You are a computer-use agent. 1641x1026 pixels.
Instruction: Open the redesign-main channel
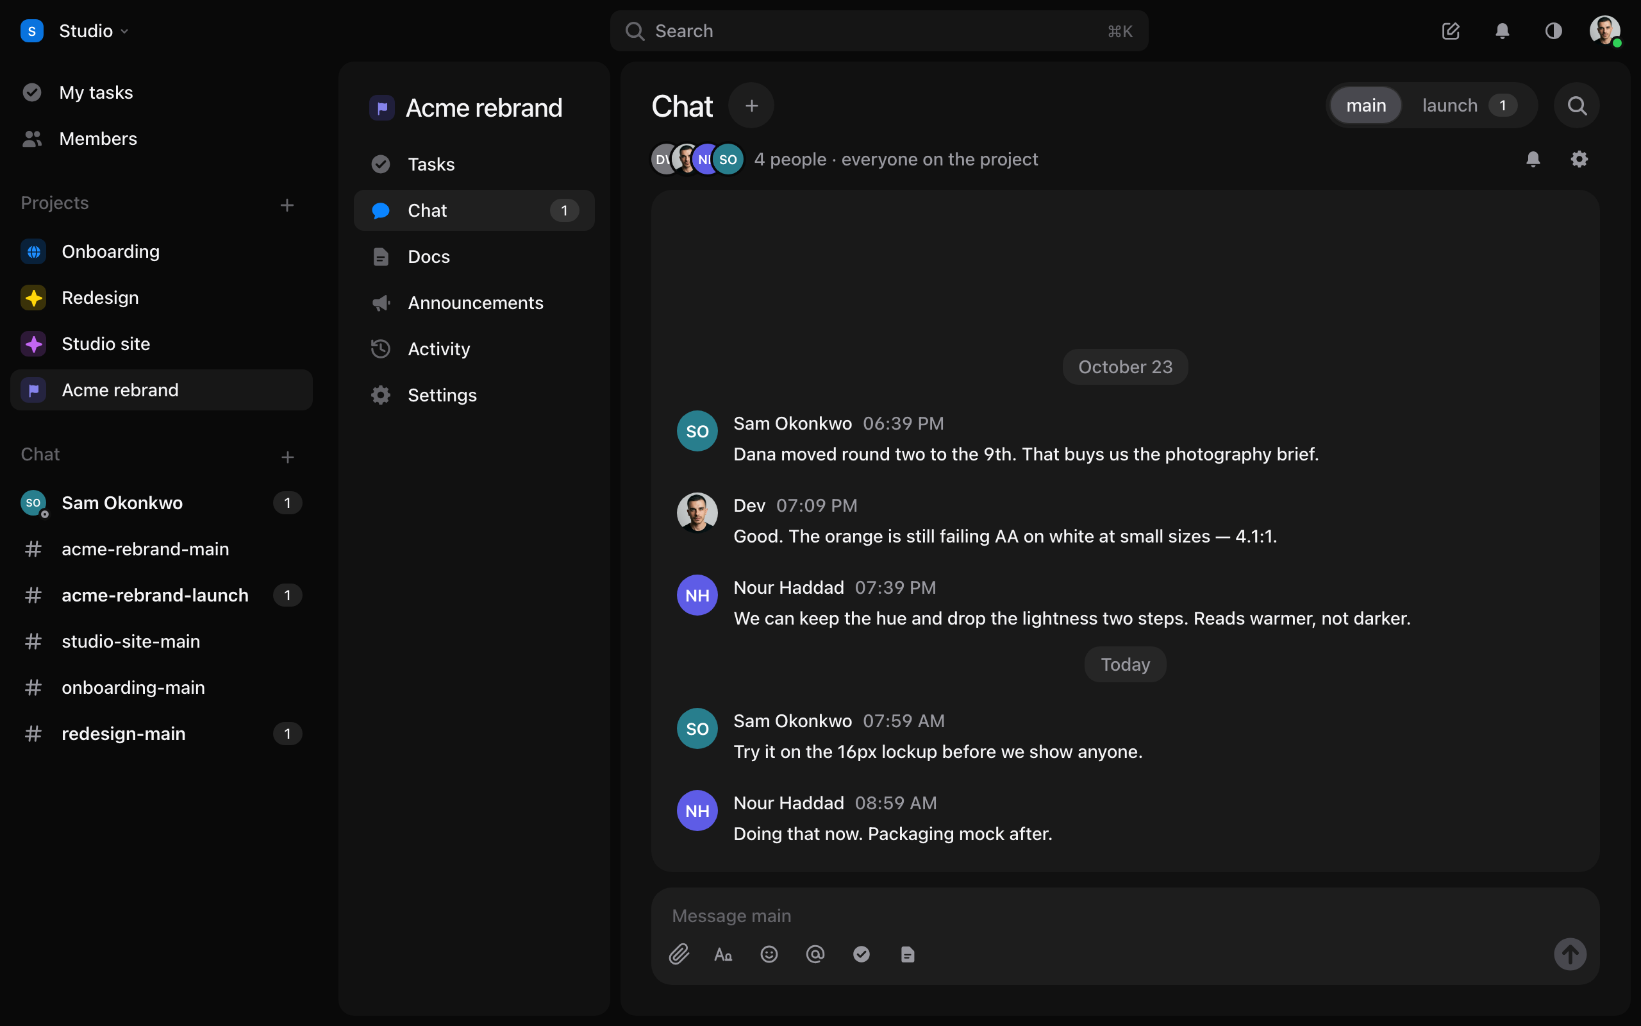click(162, 734)
